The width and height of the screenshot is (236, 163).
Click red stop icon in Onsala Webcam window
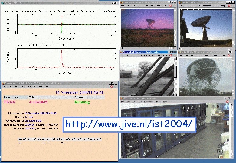point(229,5)
